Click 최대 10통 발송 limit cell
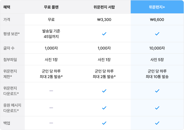Viewport: 184px width, 130px height. point(157,74)
